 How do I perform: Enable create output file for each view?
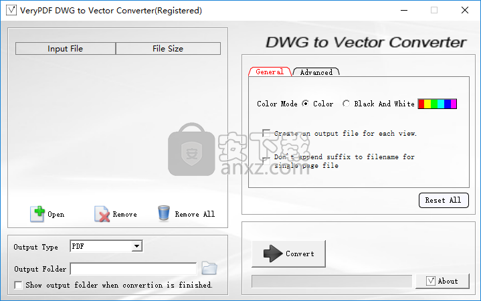[x=266, y=133]
